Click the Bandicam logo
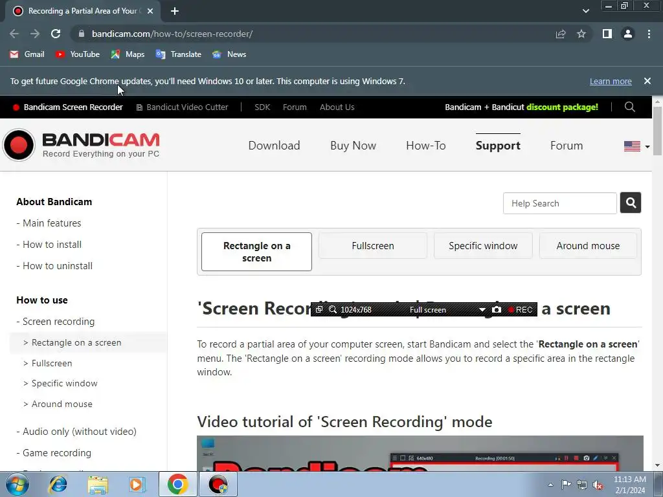Image resolution: width=663 pixels, height=497 pixels. click(x=81, y=145)
